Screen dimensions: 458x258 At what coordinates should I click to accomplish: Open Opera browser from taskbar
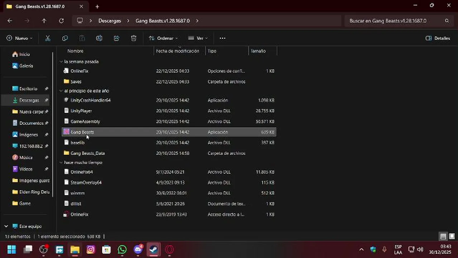[170, 249]
